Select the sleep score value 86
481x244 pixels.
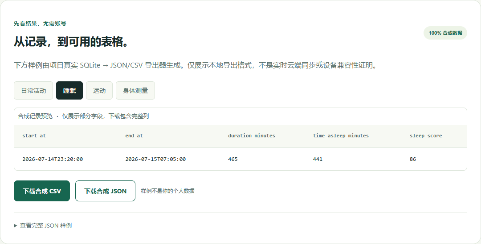413,159
